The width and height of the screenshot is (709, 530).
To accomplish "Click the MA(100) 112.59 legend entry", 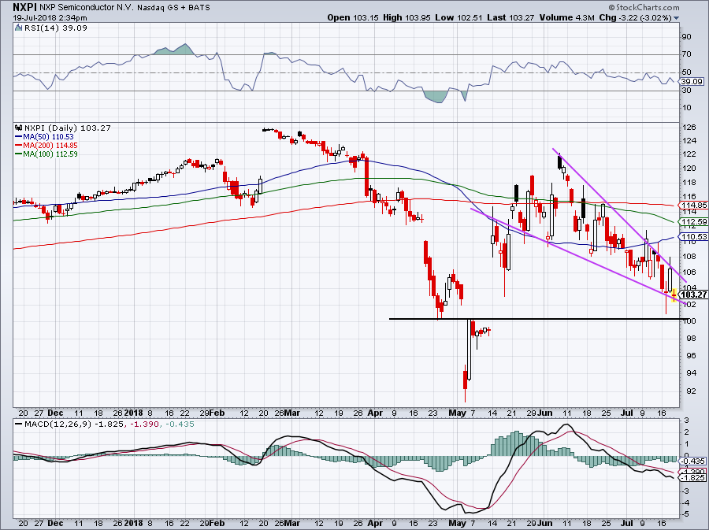I will click(46, 154).
